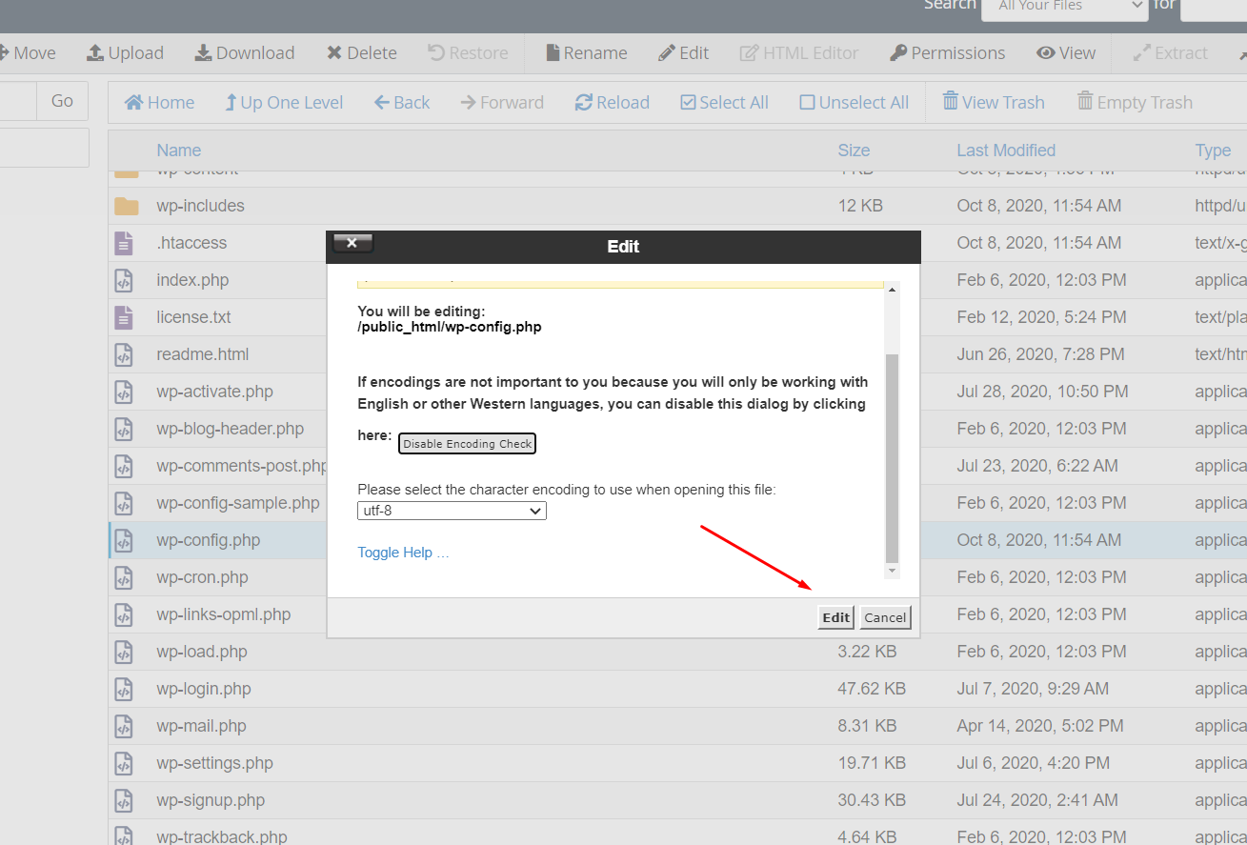The height and width of the screenshot is (845, 1247).
Task: Open the utf-8 encoding dropdown
Action: (x=452, y=511)
